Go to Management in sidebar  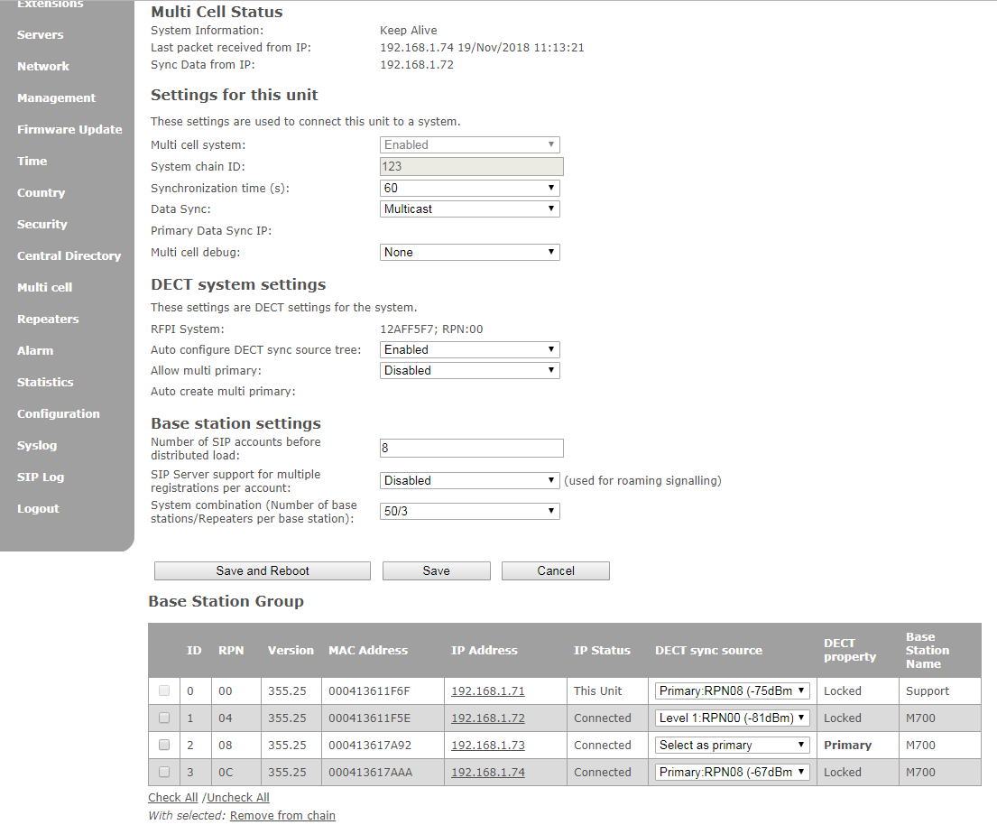pos(56,98)
